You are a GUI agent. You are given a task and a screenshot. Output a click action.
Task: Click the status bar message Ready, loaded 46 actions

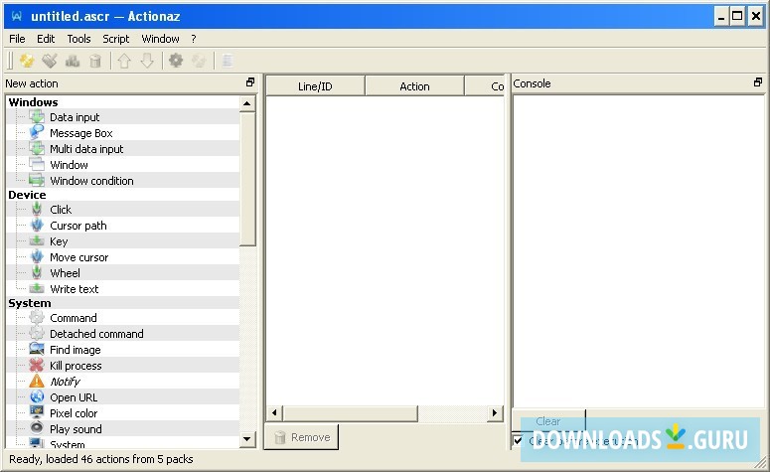(x=100, y=459)
